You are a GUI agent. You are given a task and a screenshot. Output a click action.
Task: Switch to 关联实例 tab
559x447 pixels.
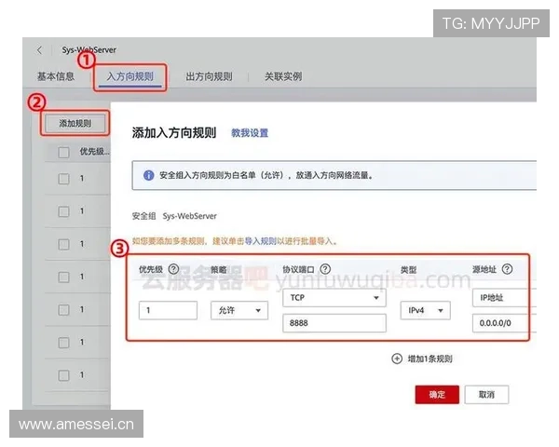pyautogui.click(x=283, y=76)
